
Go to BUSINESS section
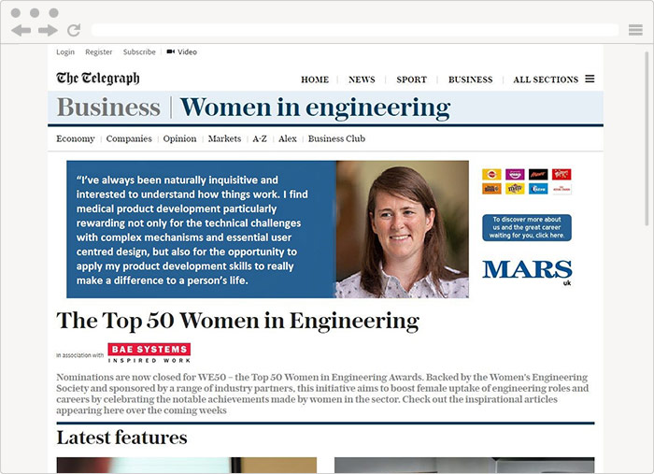point(471,79)
